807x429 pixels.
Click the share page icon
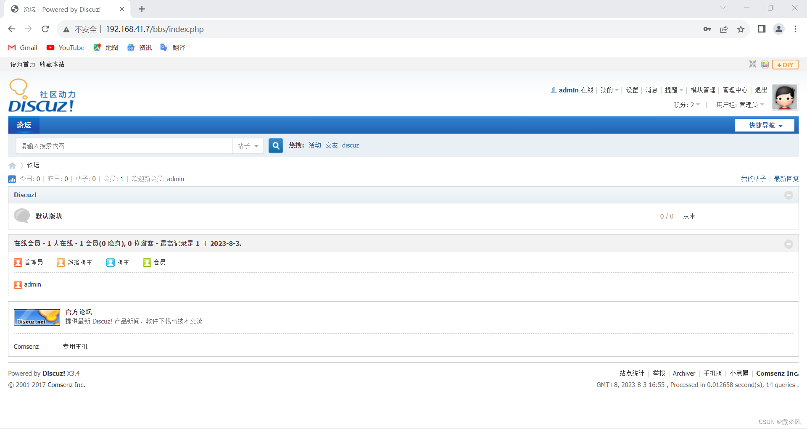click(724, 29)
